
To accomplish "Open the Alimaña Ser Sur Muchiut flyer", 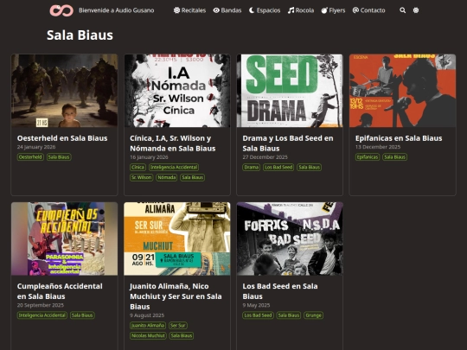I will coord(177,239).
